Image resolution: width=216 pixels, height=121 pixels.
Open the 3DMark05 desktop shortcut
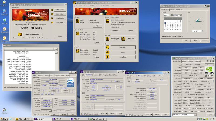pos(4,29)
